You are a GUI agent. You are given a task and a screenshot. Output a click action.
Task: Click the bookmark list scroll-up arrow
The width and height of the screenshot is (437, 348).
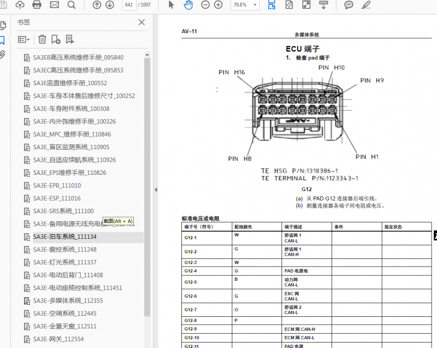147,55
